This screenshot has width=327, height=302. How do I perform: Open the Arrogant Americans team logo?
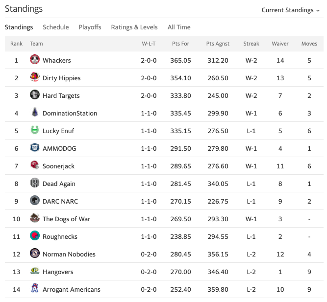click(x=35, y=288)
